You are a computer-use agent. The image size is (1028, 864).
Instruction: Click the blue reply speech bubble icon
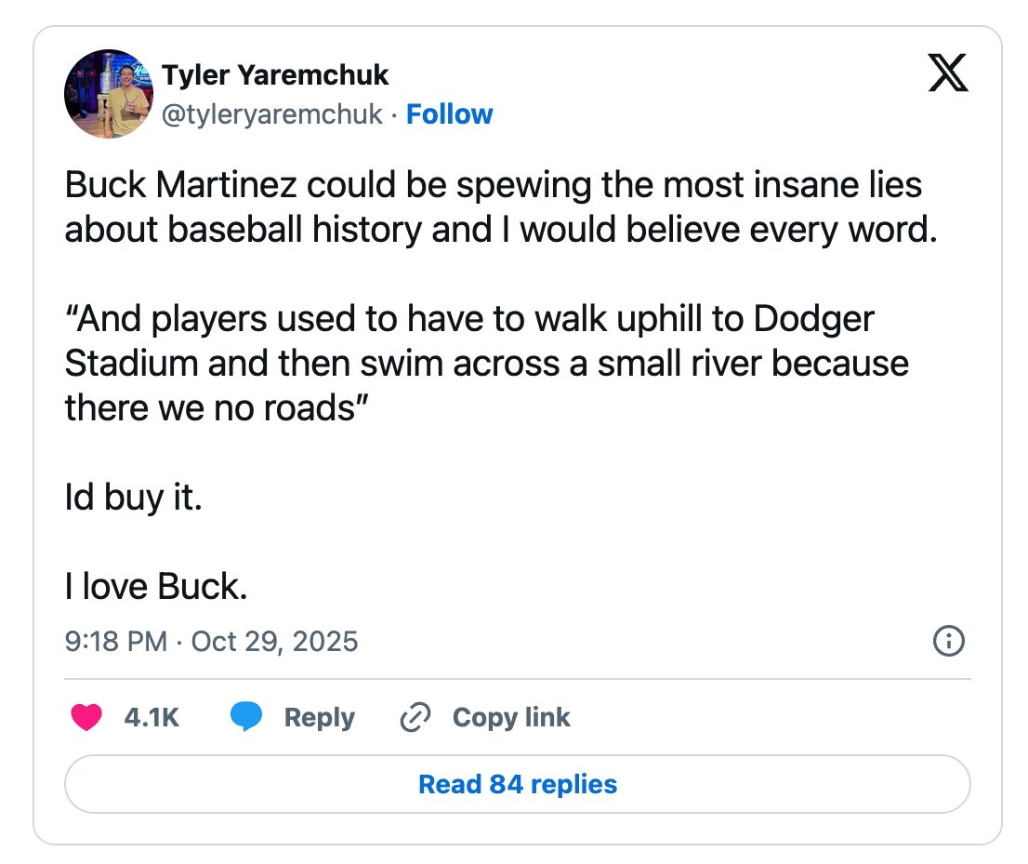click(x=246, y=717)
